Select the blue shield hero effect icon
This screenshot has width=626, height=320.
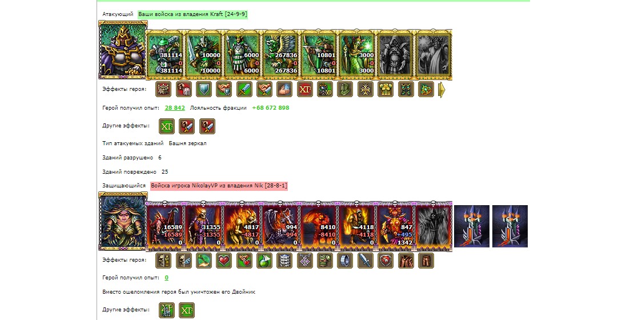tap(203, 90)
